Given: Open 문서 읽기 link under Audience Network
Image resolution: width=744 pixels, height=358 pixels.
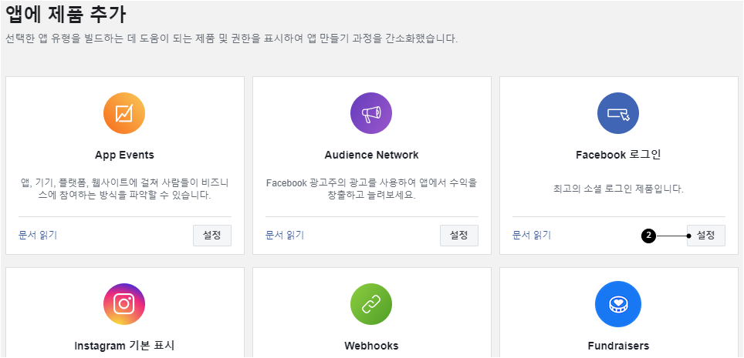Looking at the screenshot, I should (285, 235).
